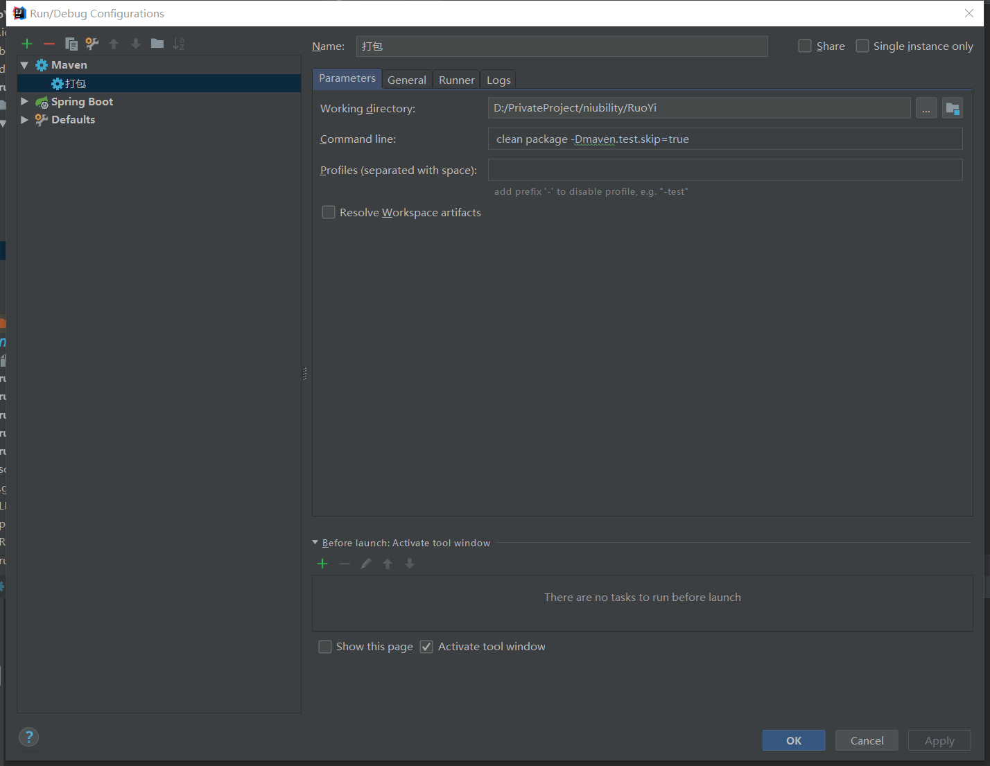Image resolution: width=990 pixels, height=766 pixels.
Task: Open edit defaults wrench icon
Action: (x=92, y=44)
